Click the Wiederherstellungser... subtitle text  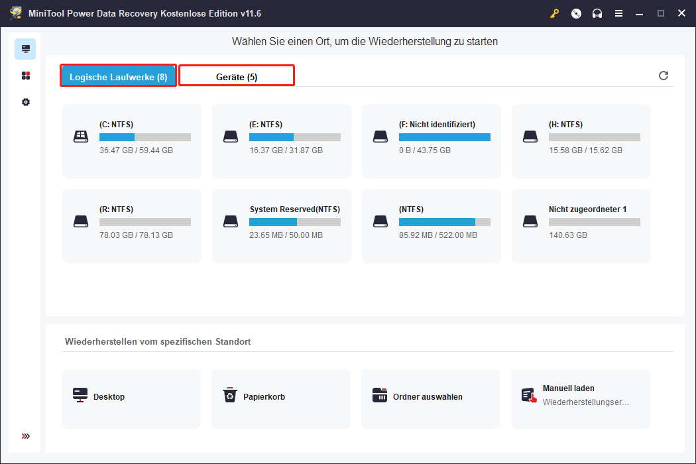586,402
